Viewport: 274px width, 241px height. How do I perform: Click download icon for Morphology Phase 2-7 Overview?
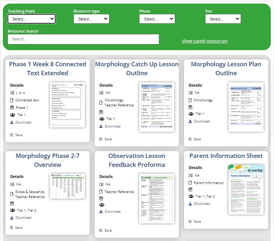pos(12,218)
